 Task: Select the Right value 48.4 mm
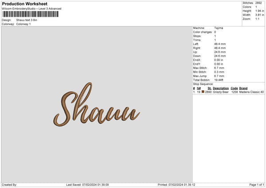(x=220, y=48)
